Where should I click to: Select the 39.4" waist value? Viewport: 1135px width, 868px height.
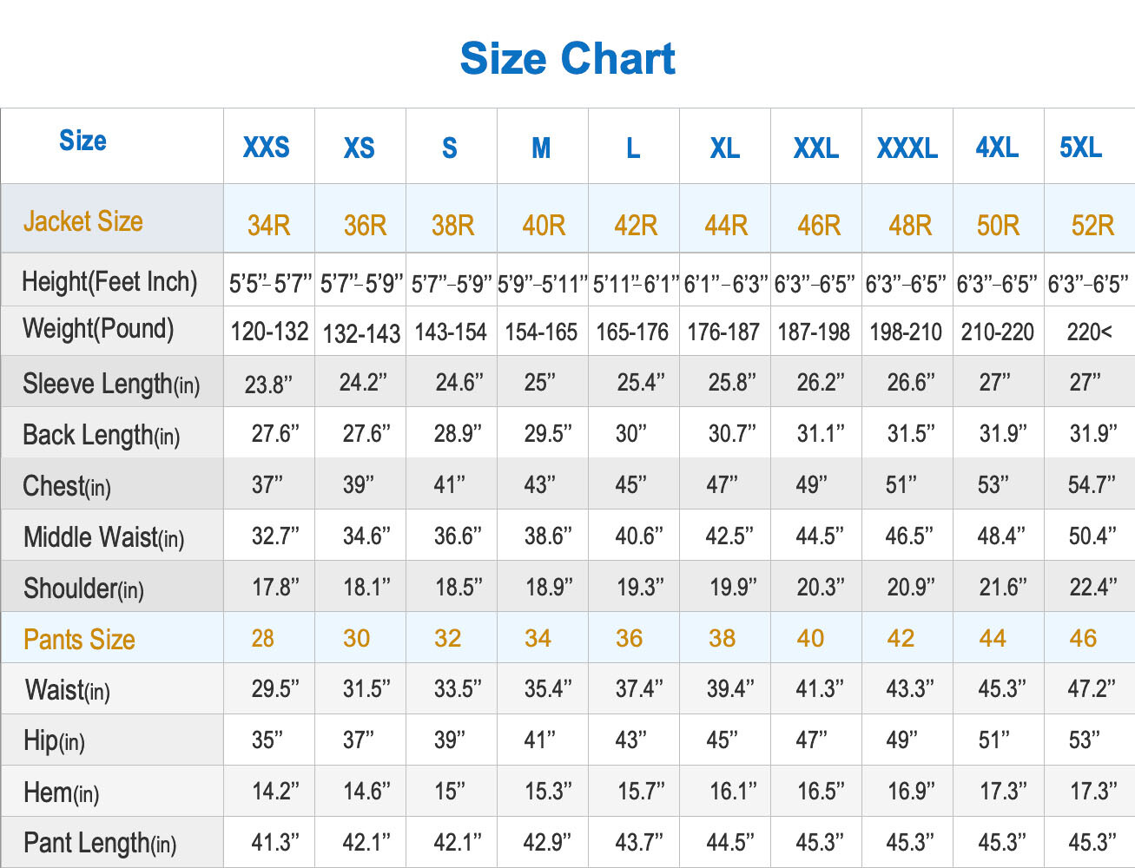(730, 689)
